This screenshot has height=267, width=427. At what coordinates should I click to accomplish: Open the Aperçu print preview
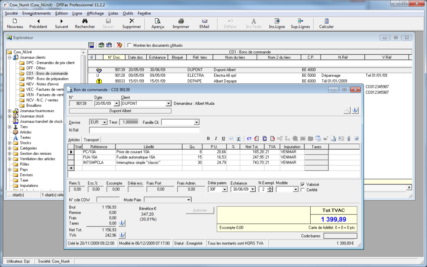158,24
